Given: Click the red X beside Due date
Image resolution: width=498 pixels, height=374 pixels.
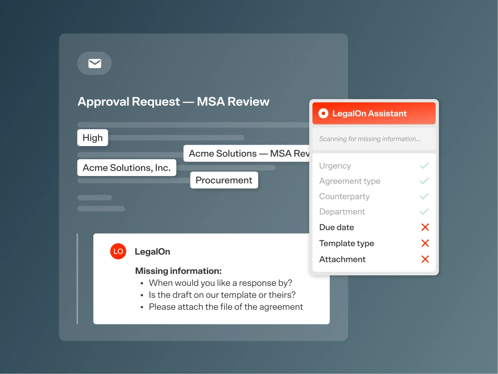Looking at the screenshot, I should click(x=425, y=227).
